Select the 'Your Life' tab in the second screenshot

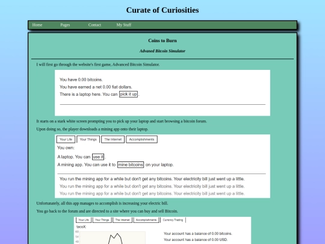click(x=66, y=139)
